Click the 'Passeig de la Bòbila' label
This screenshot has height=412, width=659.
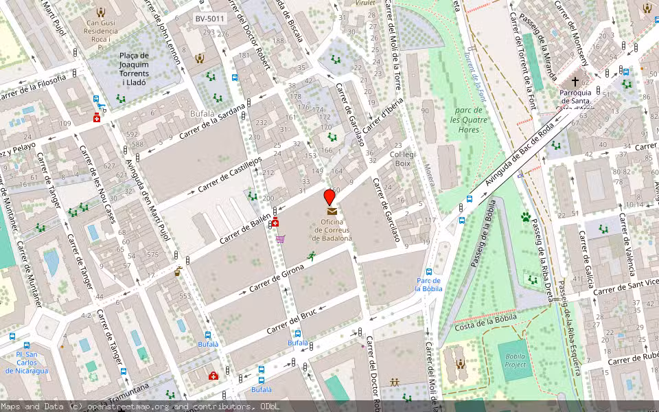pyautogui.click(x=483, y=233)
